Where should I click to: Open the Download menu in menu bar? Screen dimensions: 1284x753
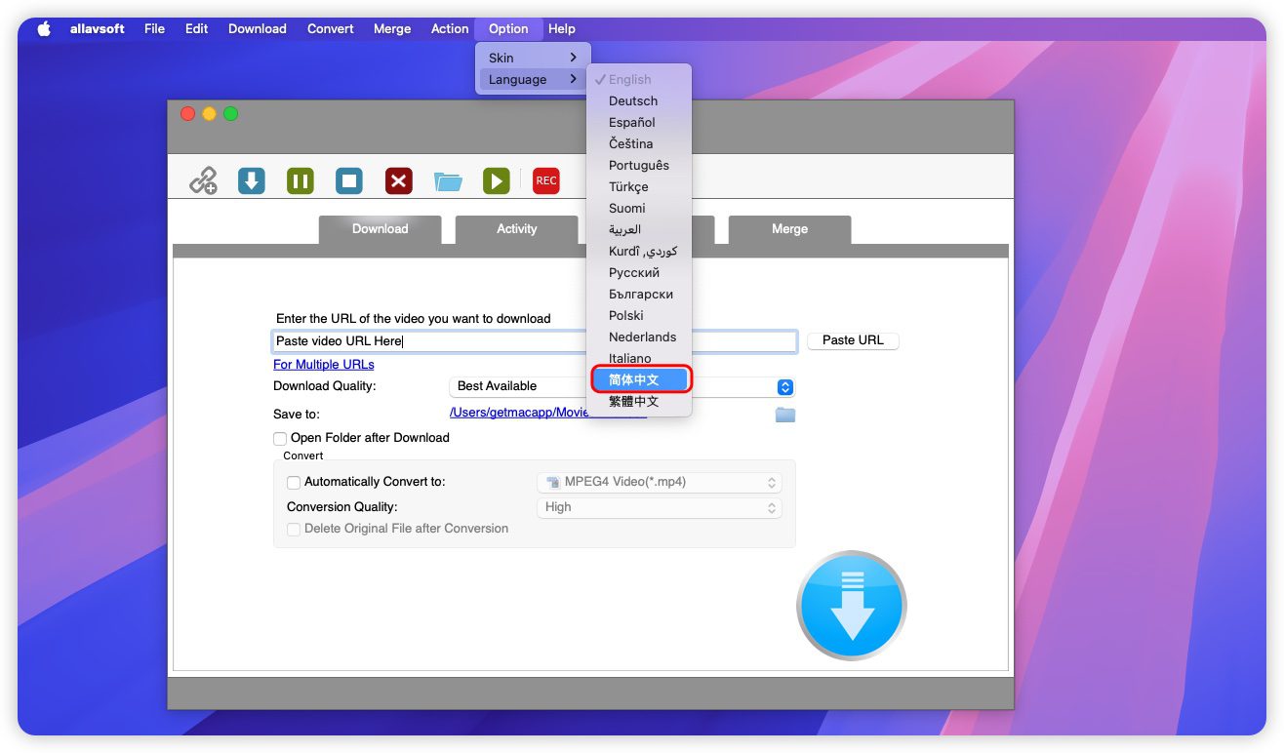(x=258, y=29)
